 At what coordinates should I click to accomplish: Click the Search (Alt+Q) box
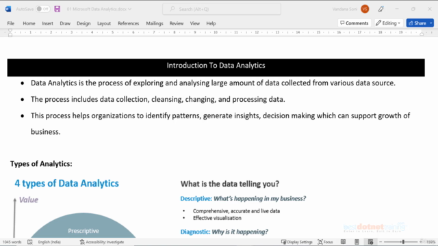(x=222, y=9)
